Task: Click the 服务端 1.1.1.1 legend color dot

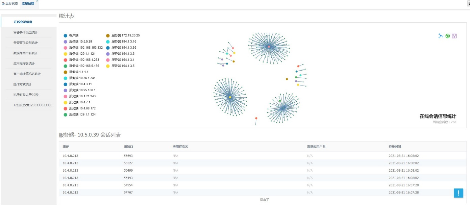Action: tap(66, 72)
